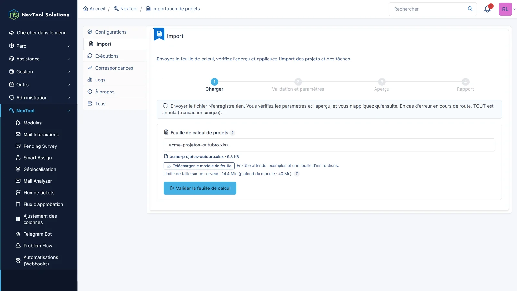Viewport: 517px width, 291px height.
Task: Switch to the Configurations tab
Action: coord(115,32)
